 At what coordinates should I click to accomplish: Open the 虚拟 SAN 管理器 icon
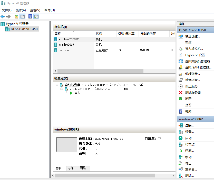[181, 67]
